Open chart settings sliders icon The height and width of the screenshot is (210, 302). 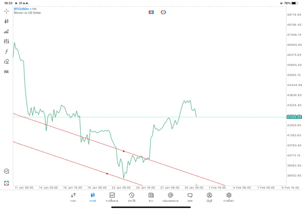(7, 41)
